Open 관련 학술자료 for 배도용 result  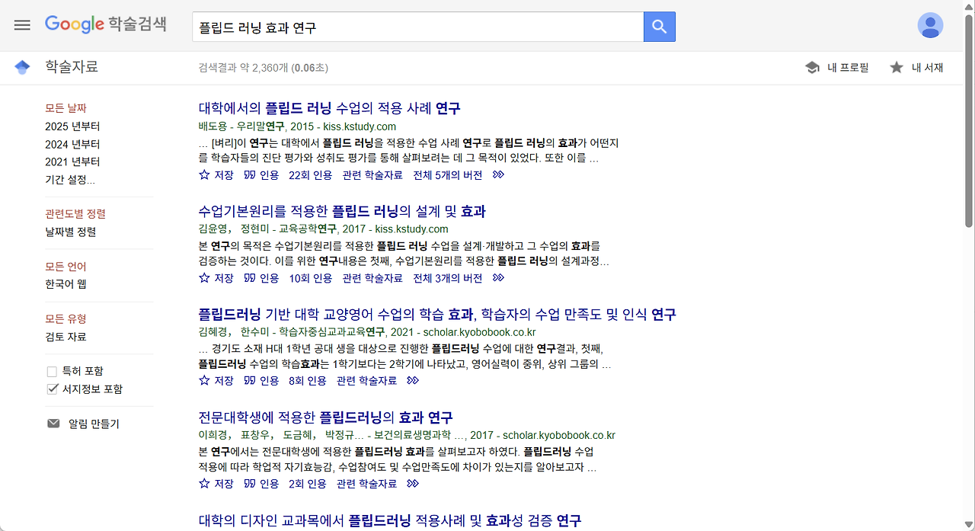(x=372, y=174)
